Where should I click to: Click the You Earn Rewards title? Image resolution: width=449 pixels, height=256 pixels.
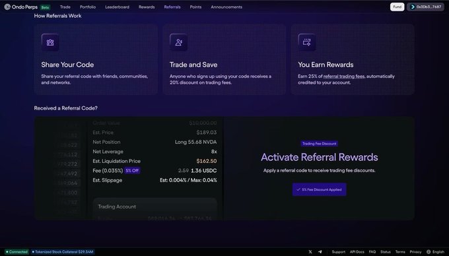point(326,65)
